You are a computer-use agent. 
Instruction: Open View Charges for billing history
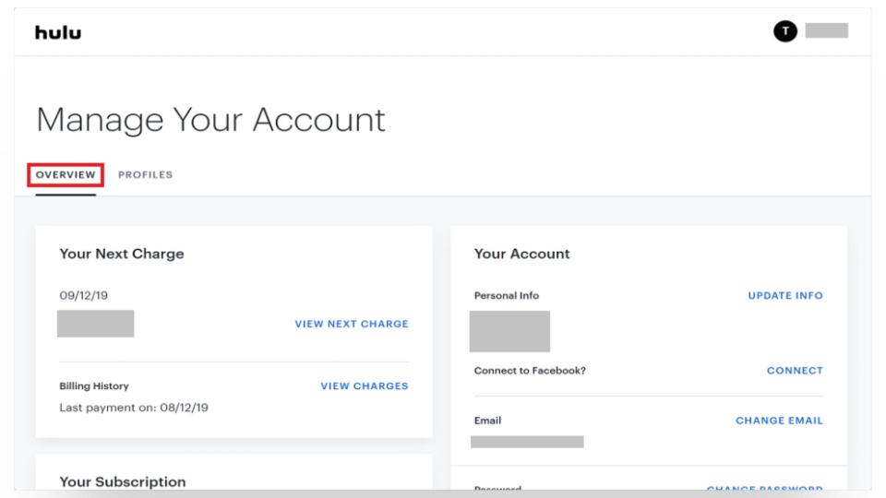pyautogui.click(x=365, y=386)
